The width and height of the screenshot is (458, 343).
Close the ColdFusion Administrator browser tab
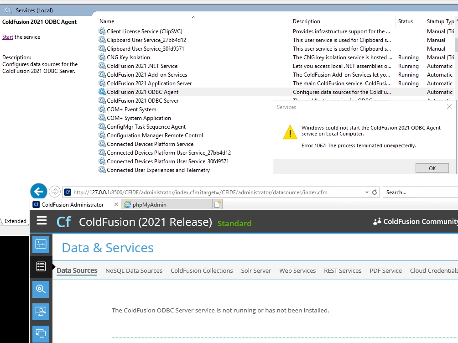tap(116, 204)
